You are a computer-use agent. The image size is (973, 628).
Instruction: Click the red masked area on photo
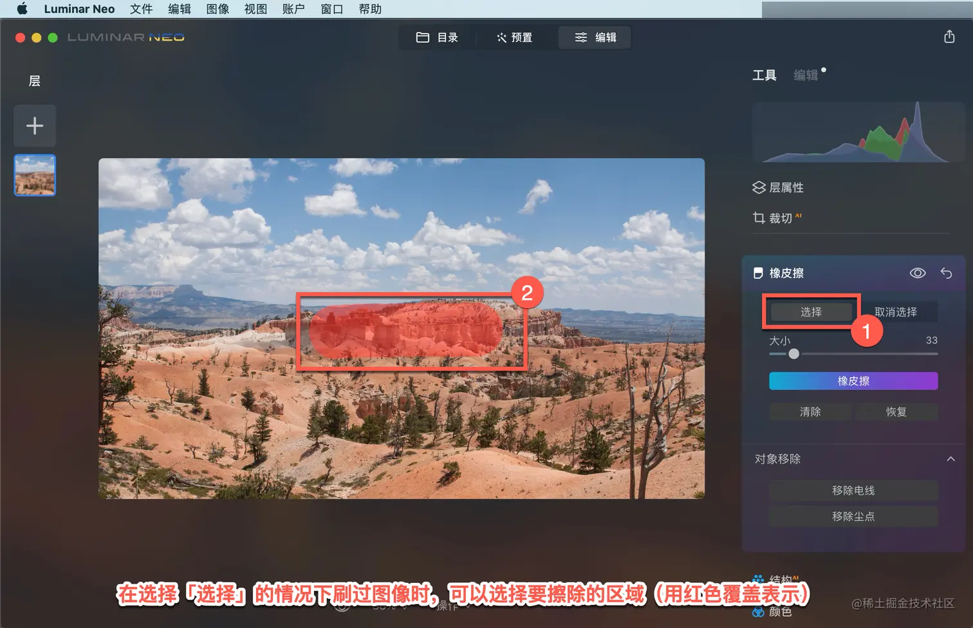[x=405, y=329]
